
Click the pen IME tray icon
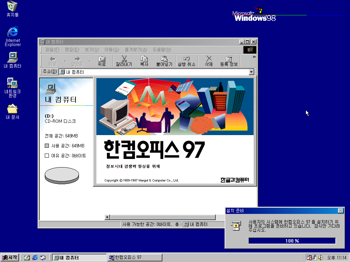(315, 258)
